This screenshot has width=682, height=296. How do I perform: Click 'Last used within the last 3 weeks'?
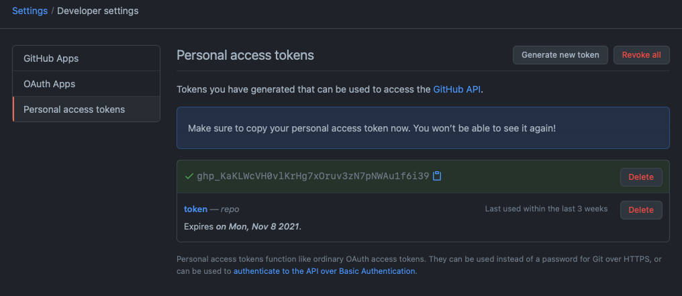tap(546, 209)
